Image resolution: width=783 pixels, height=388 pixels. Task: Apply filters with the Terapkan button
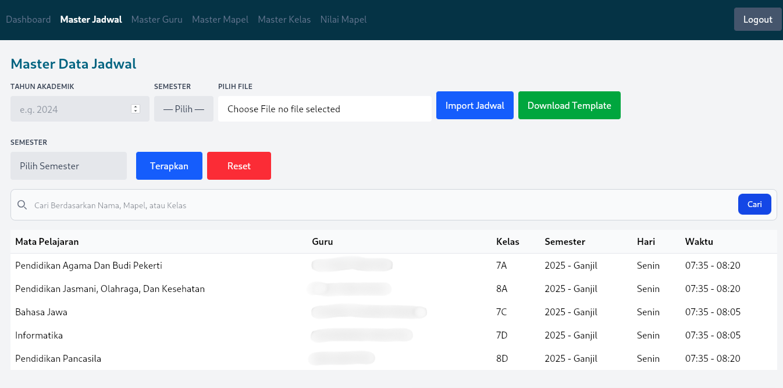[169, 166]
